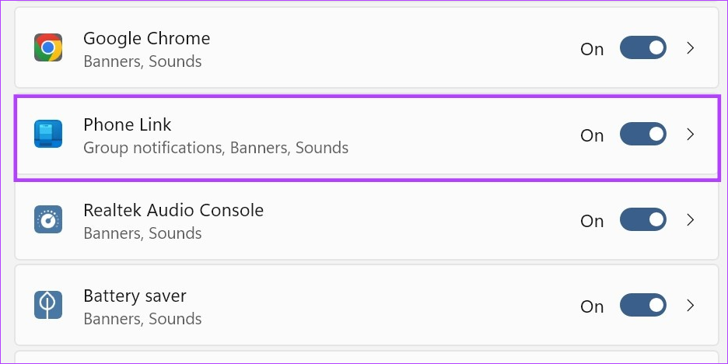Click the Realtek Audio Console name label

173,210
